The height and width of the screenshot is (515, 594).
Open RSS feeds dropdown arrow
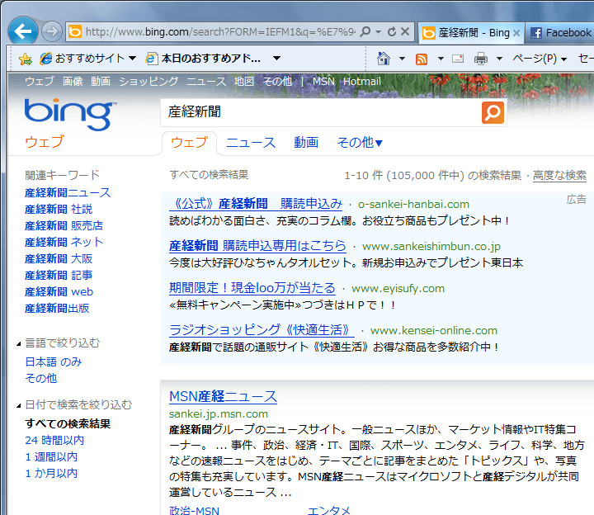tap(441, 59)
